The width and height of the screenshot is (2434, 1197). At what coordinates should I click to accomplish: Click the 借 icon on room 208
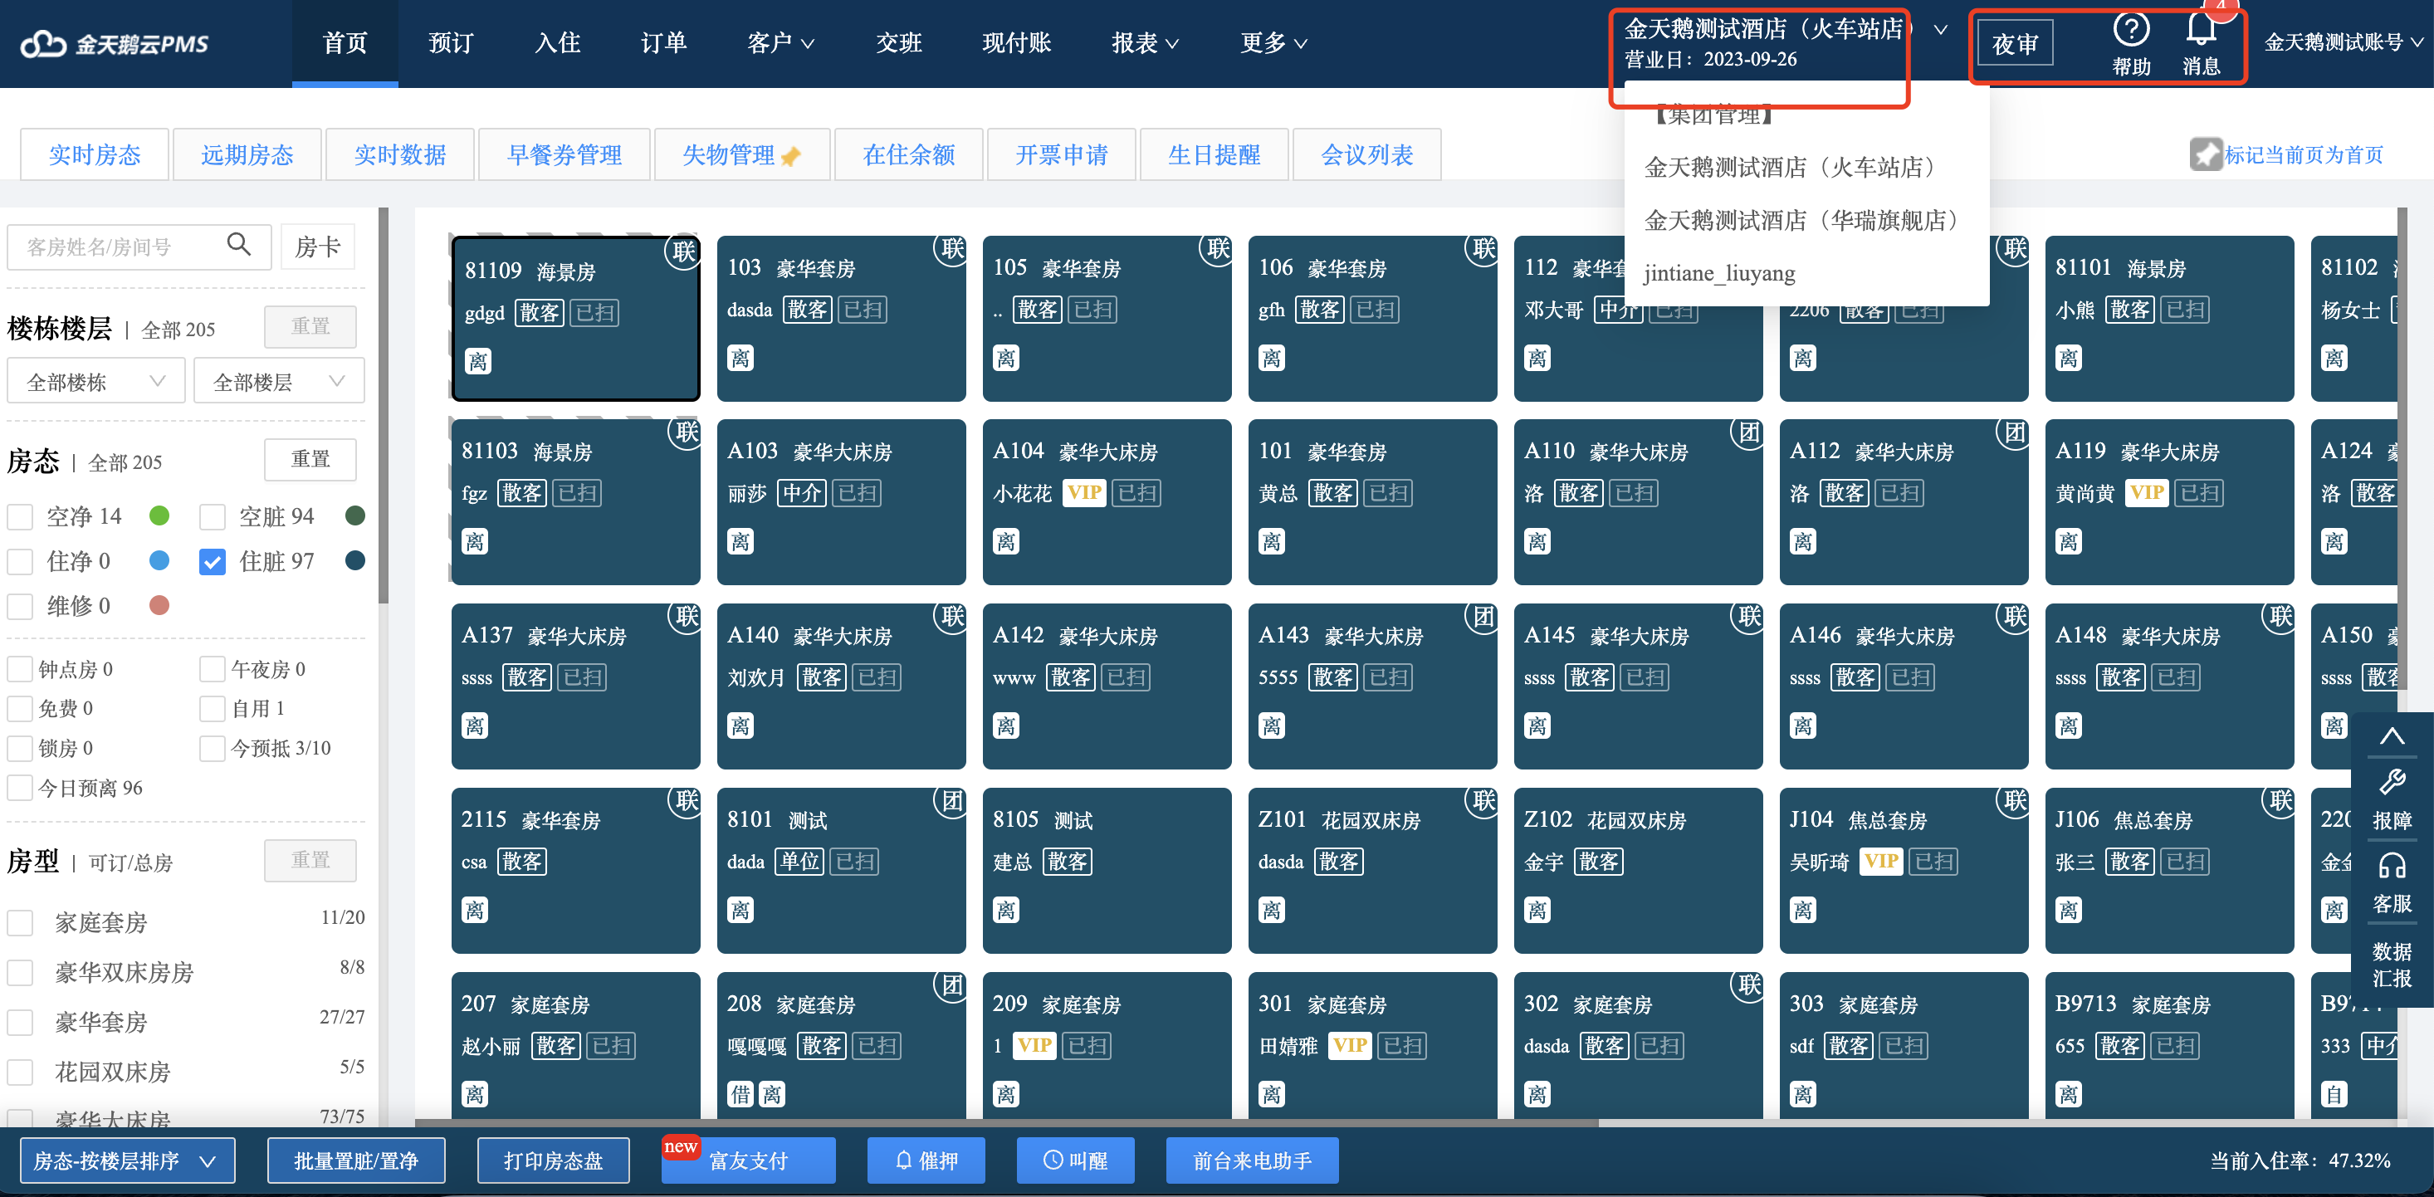pos(740,1094)
